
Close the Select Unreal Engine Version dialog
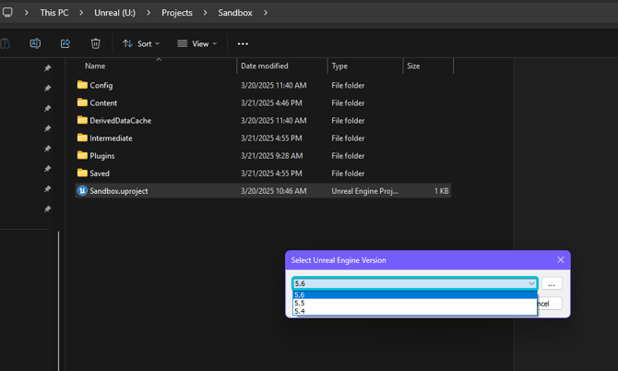tap(561, 260)
